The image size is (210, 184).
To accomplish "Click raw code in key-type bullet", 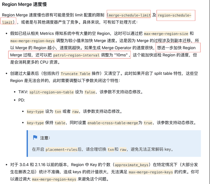I will tap(75, 112).
